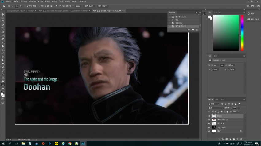Select the Crop tool

point(3,28)
